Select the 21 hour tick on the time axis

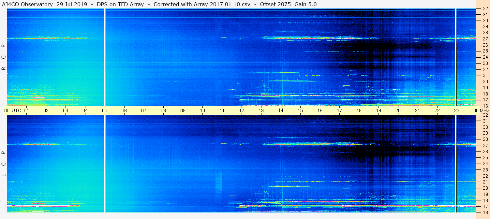tap(418, 110)
